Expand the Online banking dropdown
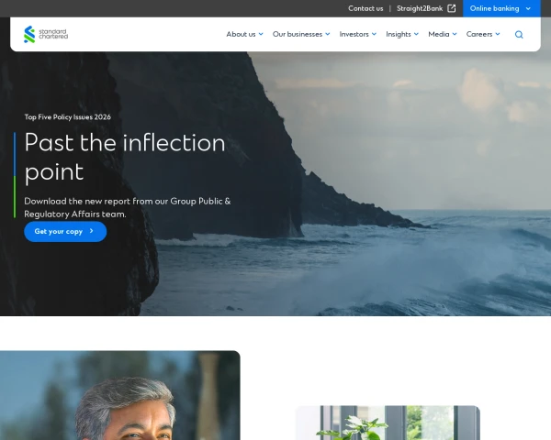This screenshot has width=551, height=440. click(528, 8)
